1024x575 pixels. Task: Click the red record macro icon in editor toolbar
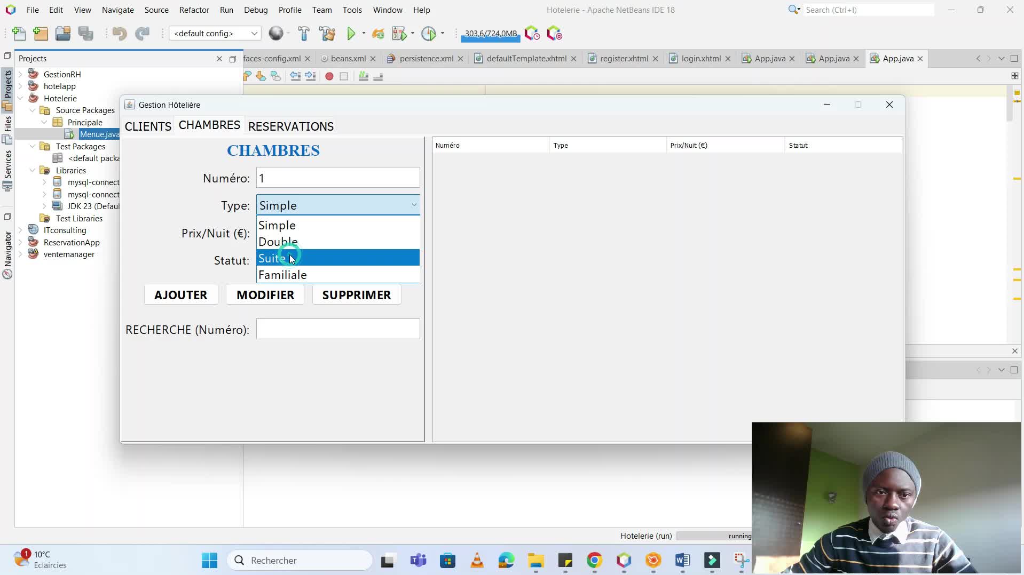tap(329, 76)
